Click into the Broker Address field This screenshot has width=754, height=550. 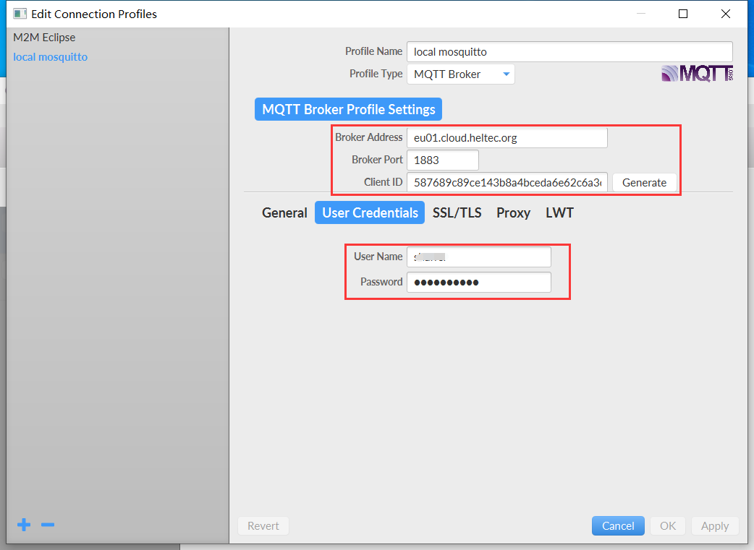pos(507,137)
